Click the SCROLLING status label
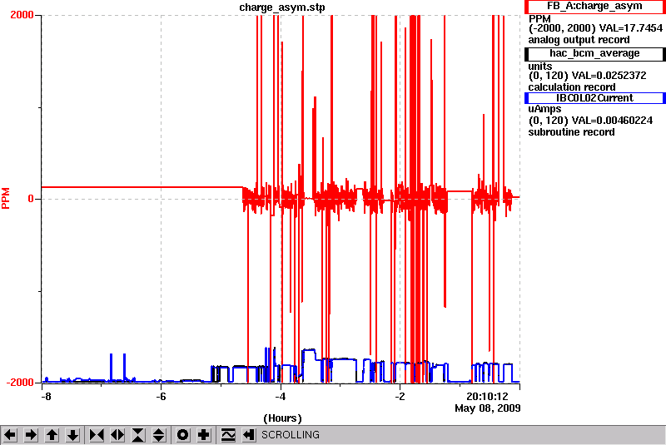The image size is (666, 445). [290, 435]
